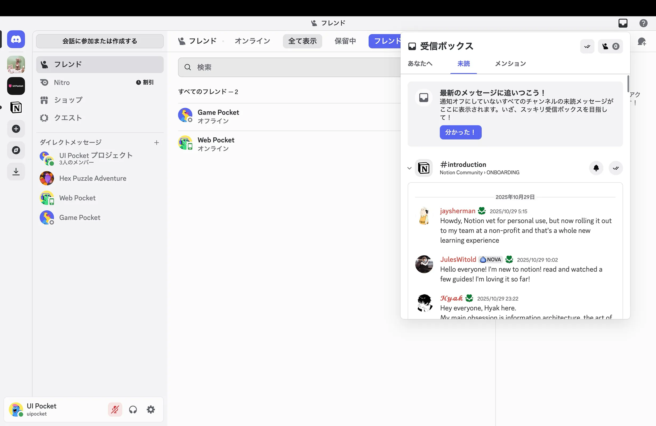
Task: Open フレンド item in left sidebar
Action: [x=100, y=65]
